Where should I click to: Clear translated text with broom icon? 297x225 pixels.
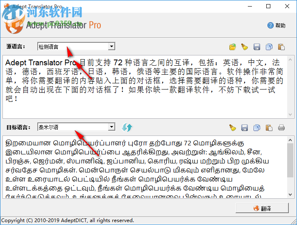pyautogui.click(x=233, y=128)
